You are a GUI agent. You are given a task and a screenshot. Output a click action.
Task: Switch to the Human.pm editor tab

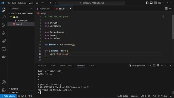[44, 9]
